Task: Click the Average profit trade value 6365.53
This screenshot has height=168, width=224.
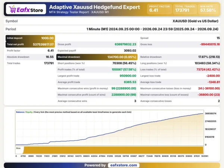Action: (x=130, y=82)
